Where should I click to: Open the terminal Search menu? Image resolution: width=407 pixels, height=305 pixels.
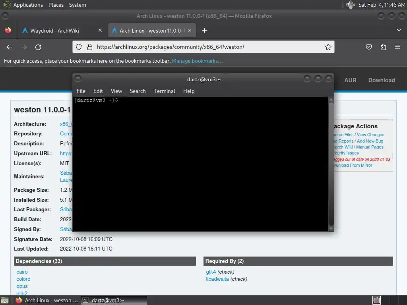(138, 91)
